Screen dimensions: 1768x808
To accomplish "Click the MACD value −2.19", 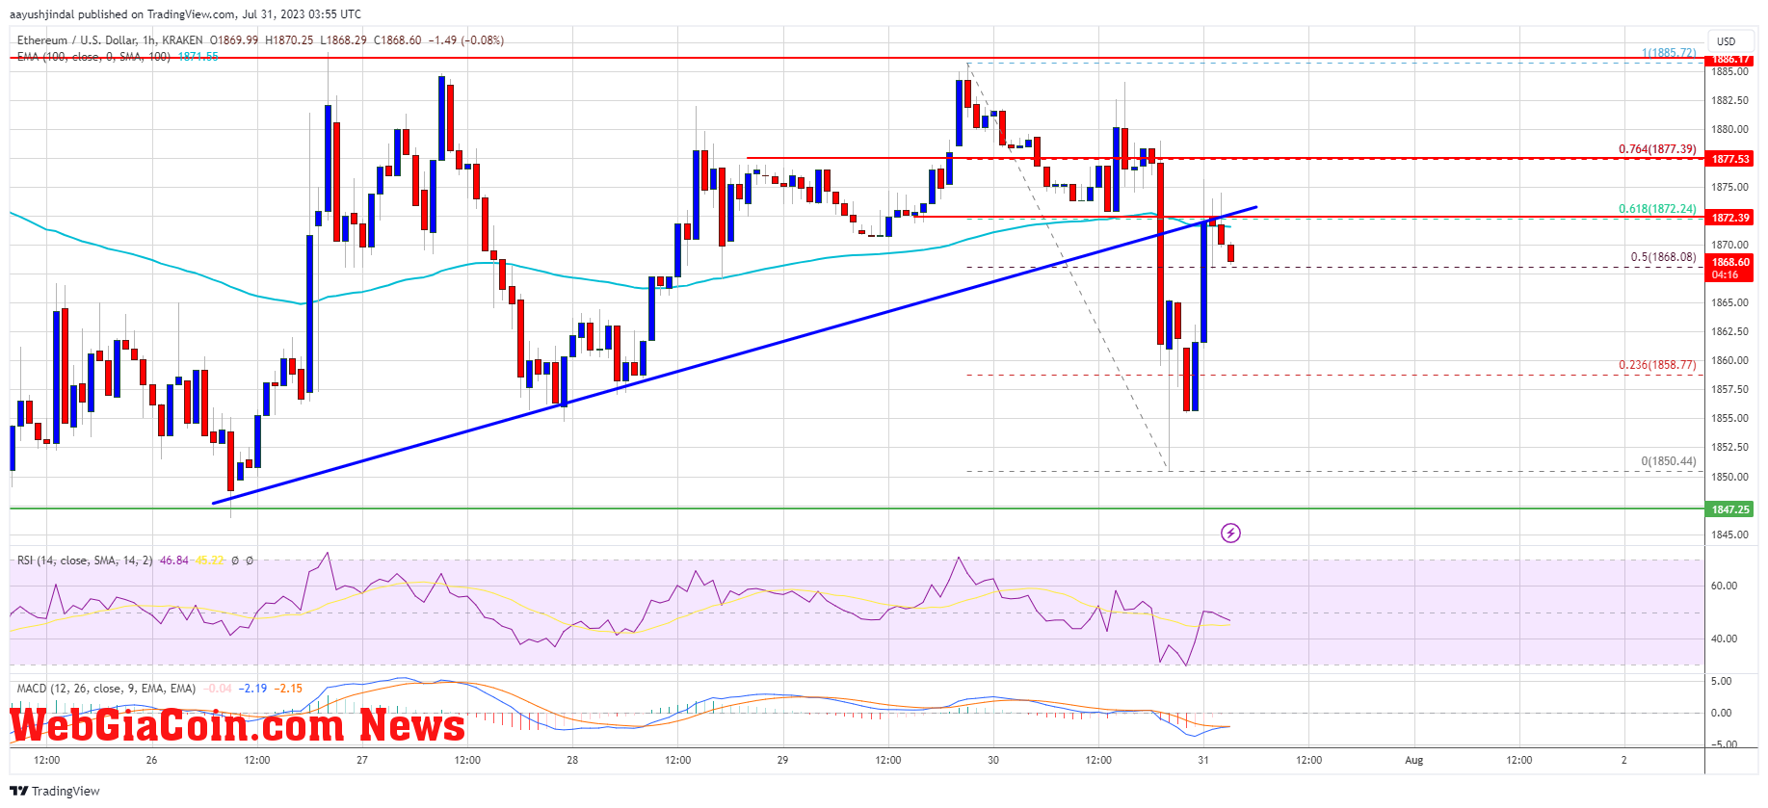I will [253, 689].
